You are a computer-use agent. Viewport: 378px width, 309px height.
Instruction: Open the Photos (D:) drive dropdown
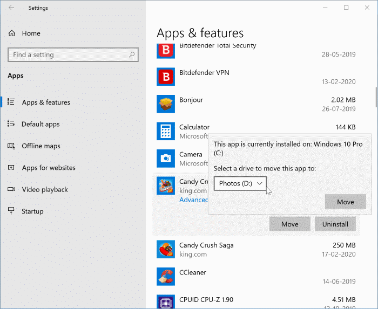(240, 183)
